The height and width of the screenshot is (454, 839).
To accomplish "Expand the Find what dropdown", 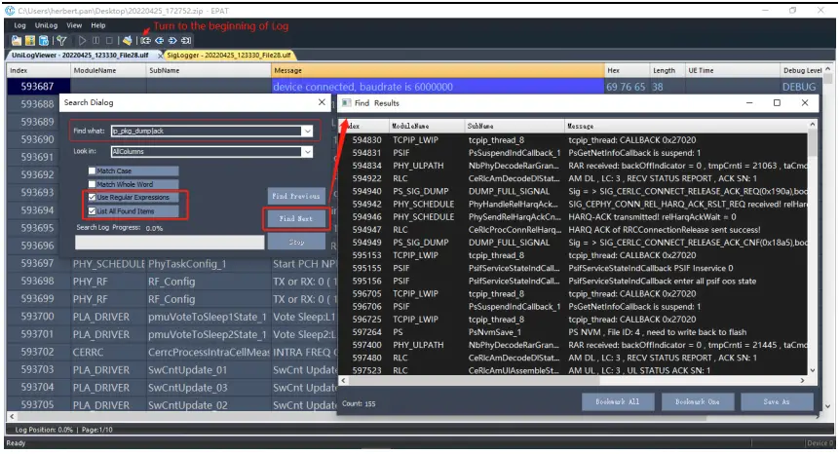I will pyautogui.click(x=307, y=131).
